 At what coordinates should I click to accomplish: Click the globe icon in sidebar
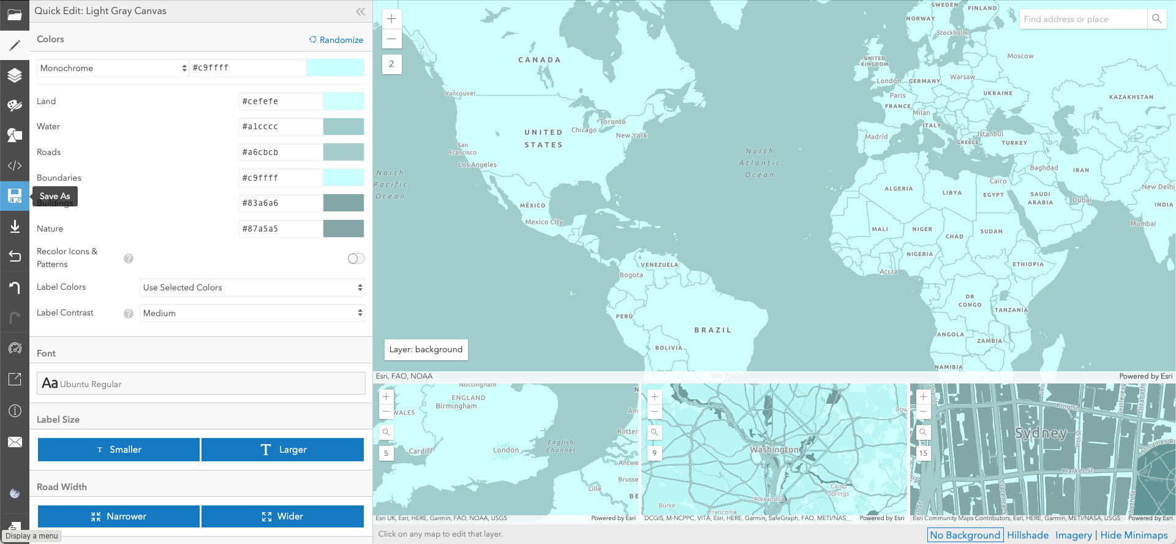15,493
